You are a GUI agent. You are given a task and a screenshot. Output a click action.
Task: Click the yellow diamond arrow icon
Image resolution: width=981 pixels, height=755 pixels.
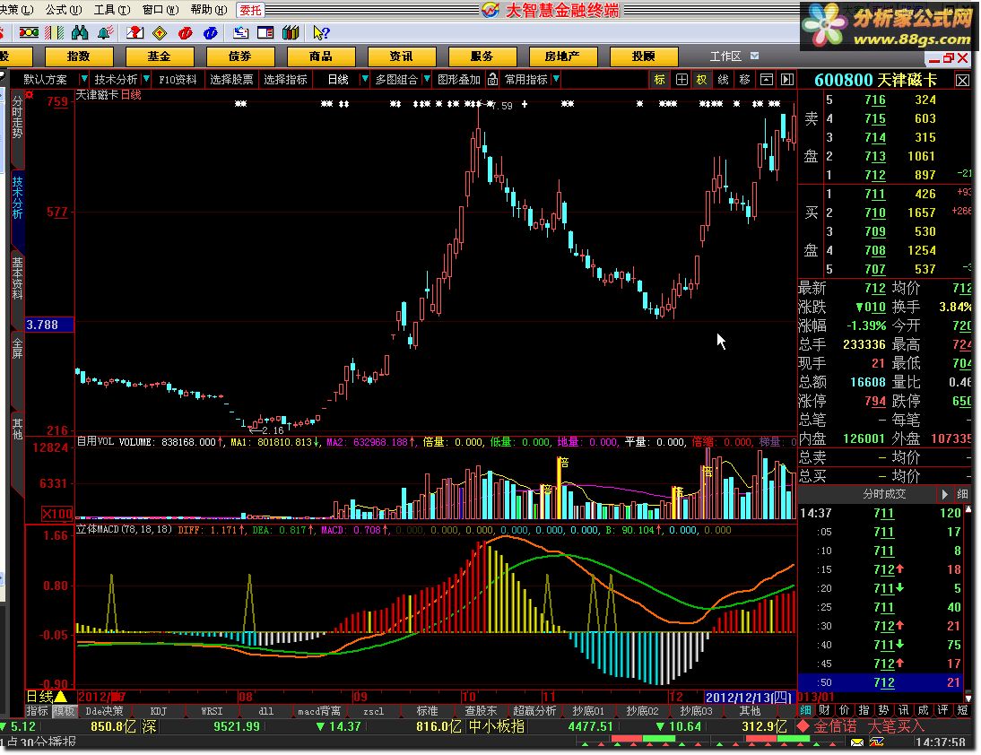coord(160,32)
